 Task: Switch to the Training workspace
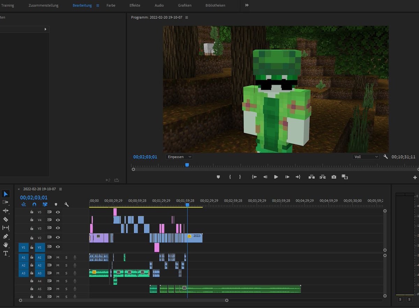(8, 6)
